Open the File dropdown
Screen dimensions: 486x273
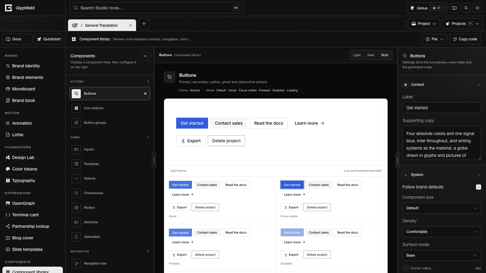[435, 39]
